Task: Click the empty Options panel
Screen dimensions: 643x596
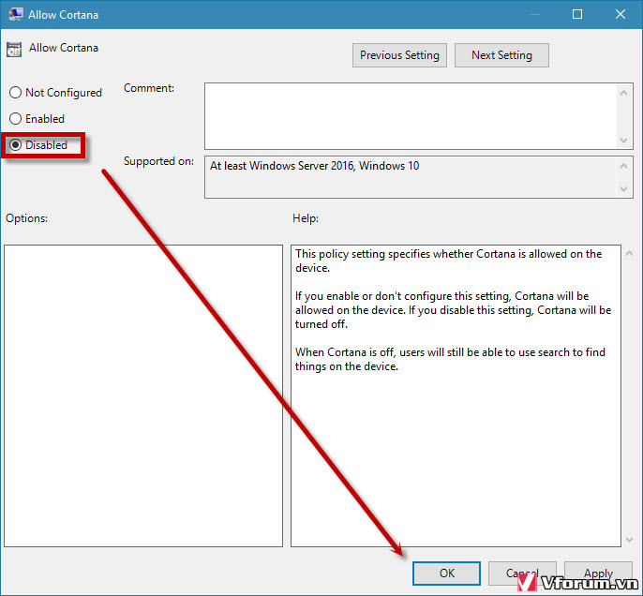Action: 143,395
